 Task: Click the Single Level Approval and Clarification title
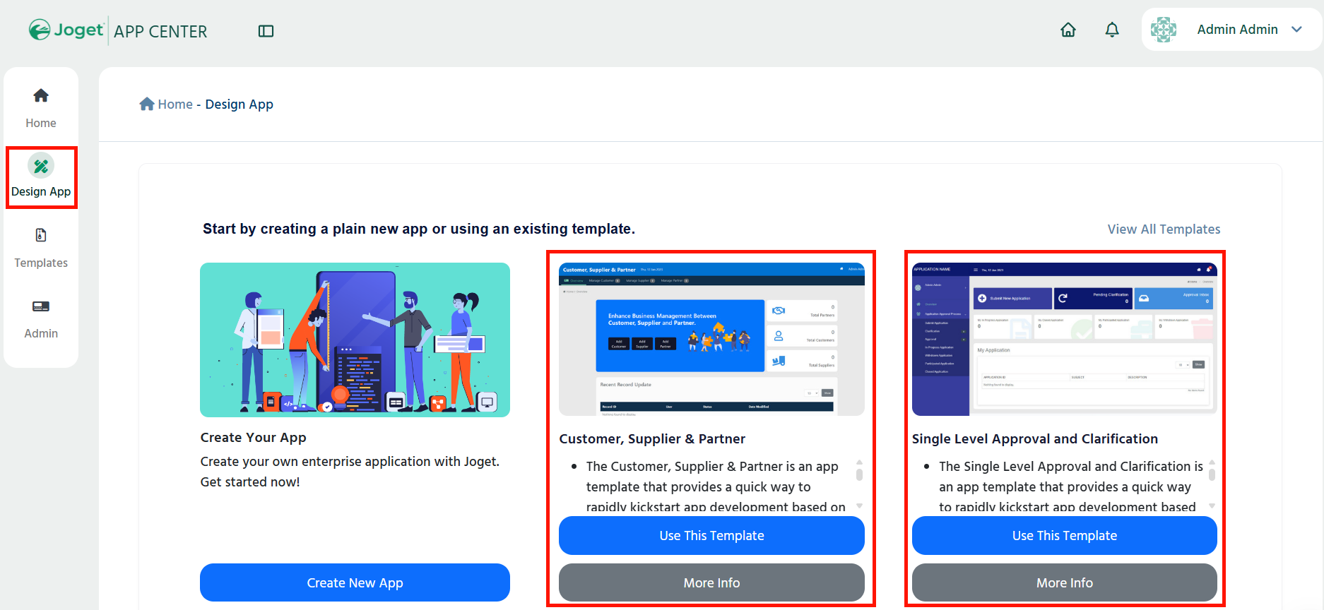coord(1035,438)
